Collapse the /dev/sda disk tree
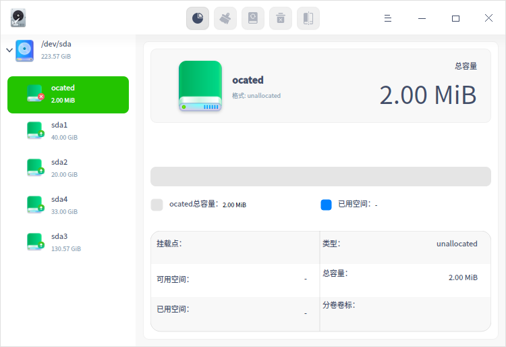The image size is (506, 347). [9, 50]
